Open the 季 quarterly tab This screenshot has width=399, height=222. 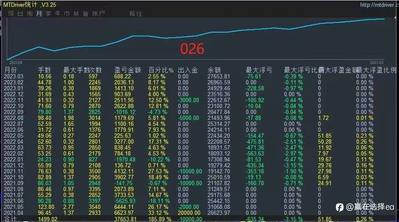click(x=48, y=14)
